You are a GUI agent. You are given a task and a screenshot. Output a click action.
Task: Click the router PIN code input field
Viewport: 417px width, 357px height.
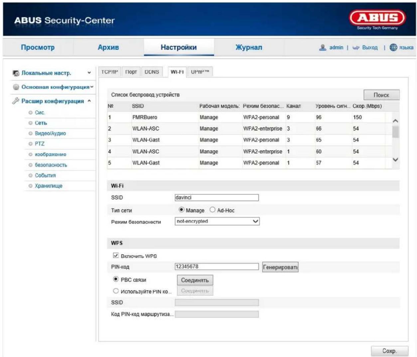tap(216, 314)
